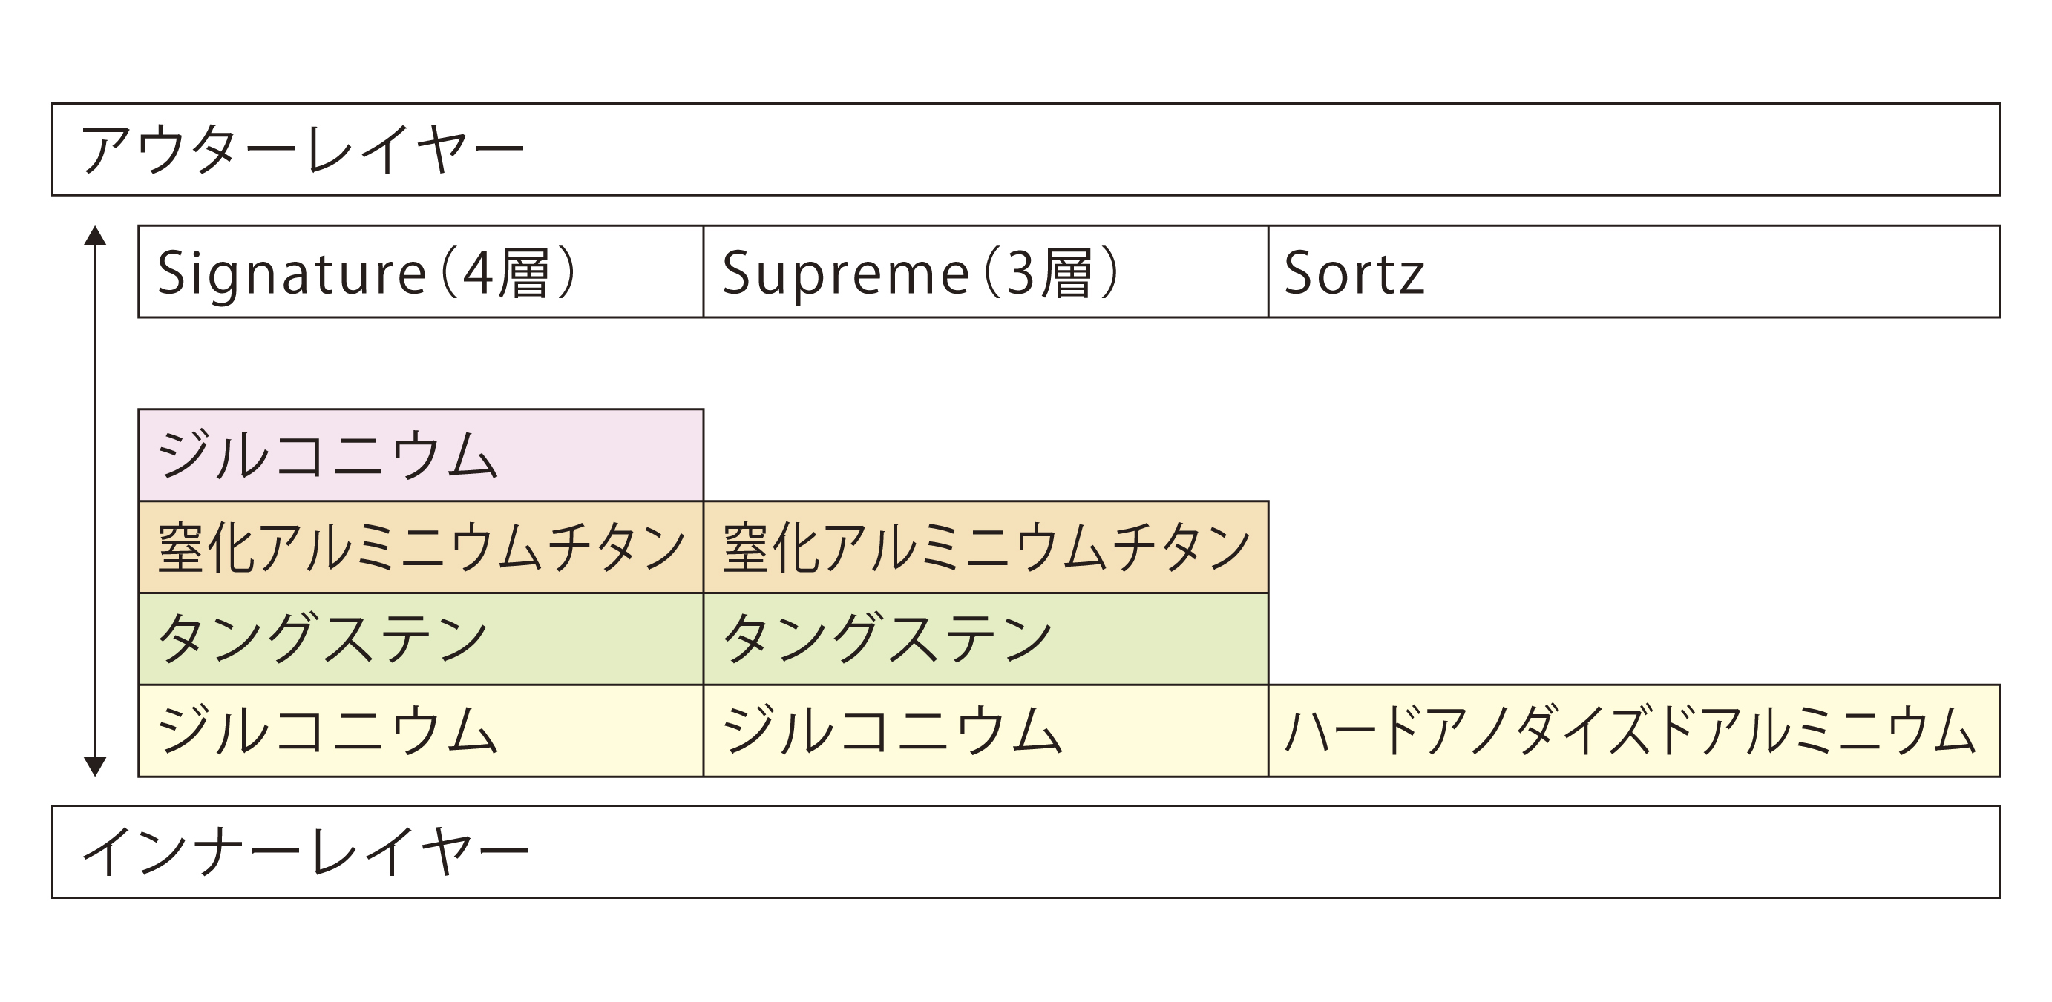Click the アウターレイヤー header box
The image size is (2052, 1002).
[1026, 149]
